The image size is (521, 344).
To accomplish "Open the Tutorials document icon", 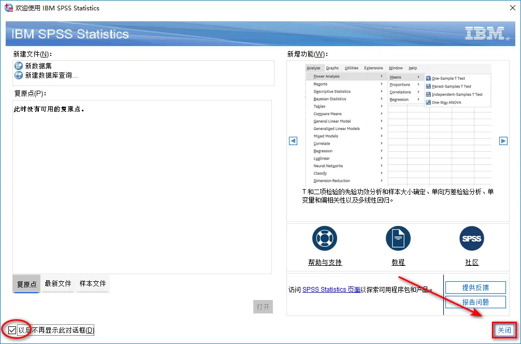I will [398, 238].
